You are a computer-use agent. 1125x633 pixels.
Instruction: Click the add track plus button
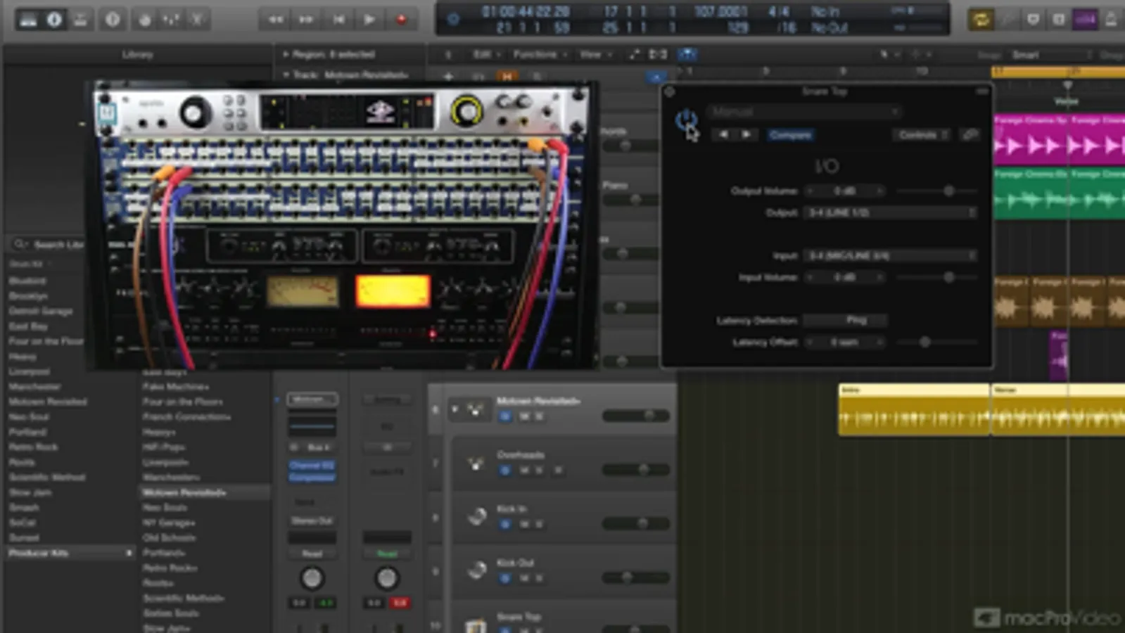point(448,76)
